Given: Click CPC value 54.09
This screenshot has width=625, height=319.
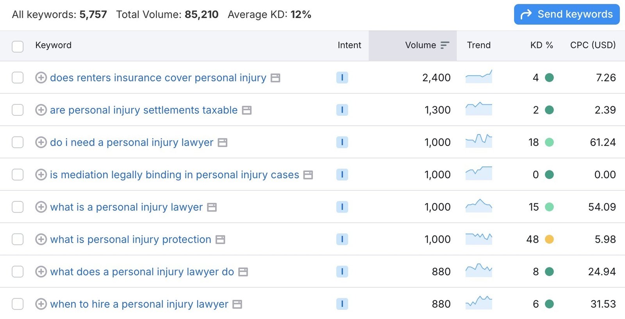Looking at the screenshot, I should pyautogui.click(x=602, y=207).
